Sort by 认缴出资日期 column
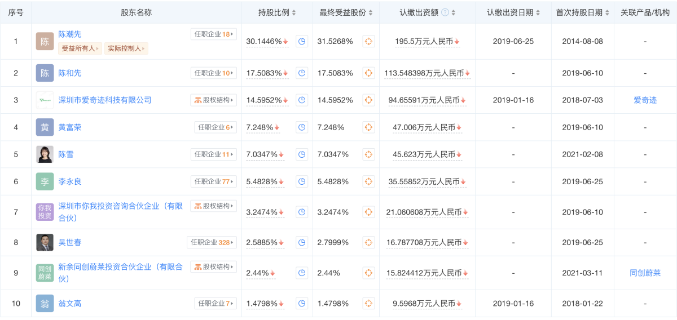The width and height of the screenshot is (677, 320). pyautogui.click(x=537, y=12)
